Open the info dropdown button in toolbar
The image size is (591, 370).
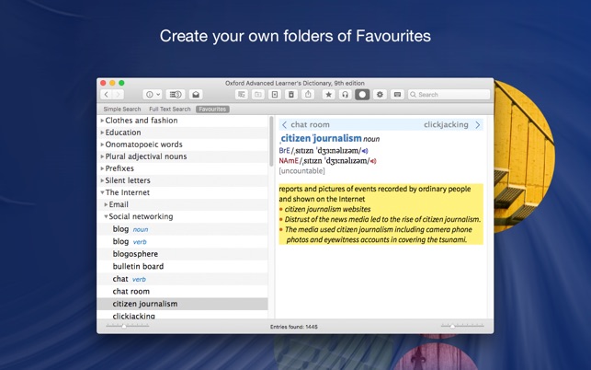coord(153,95)
